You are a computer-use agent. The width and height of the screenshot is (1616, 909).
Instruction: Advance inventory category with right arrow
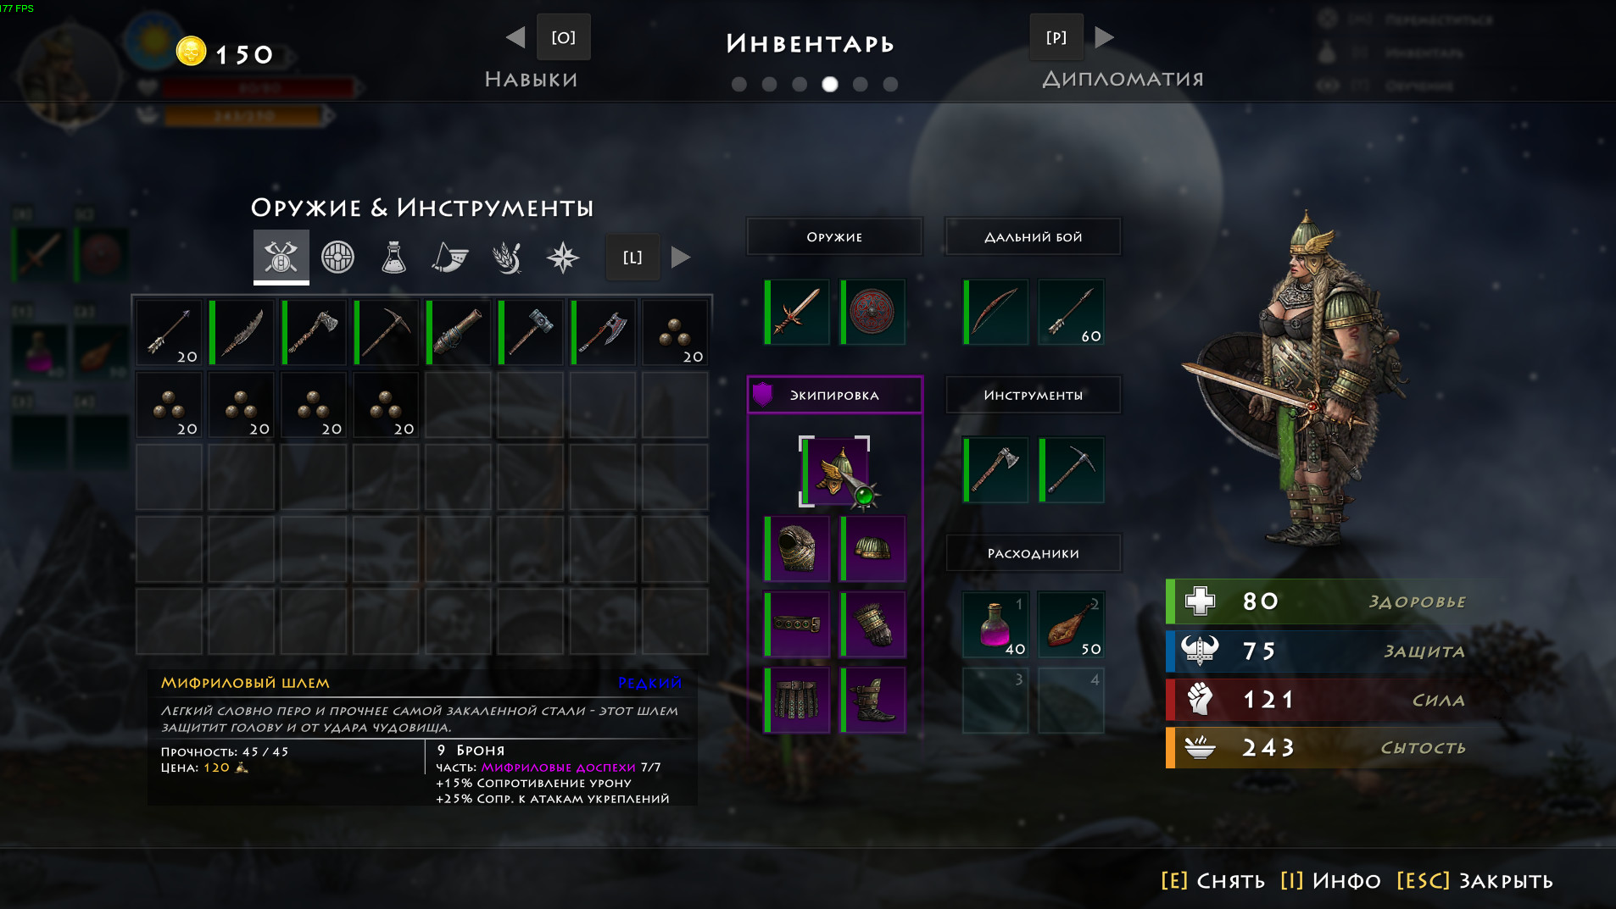(x=680, y=257)
